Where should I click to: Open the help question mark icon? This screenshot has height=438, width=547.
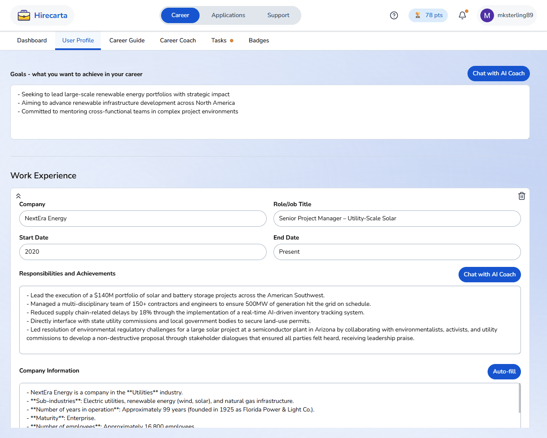[x=394, y=15]
